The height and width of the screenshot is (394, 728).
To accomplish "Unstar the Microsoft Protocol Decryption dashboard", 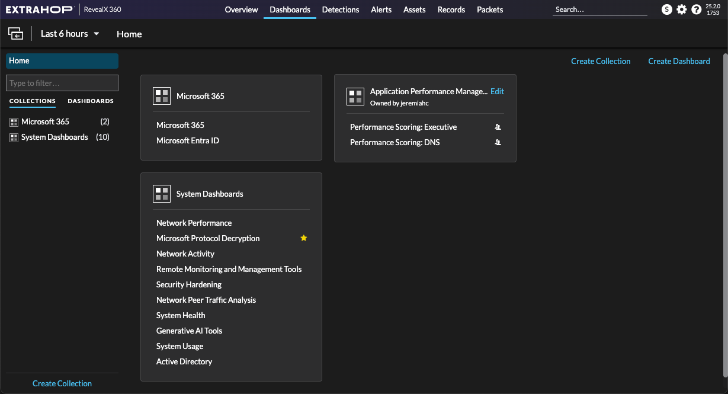I will (x=304, y=238).
